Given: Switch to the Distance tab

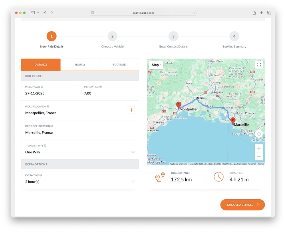Looking at the screenshot, I should tap(41, 65).
